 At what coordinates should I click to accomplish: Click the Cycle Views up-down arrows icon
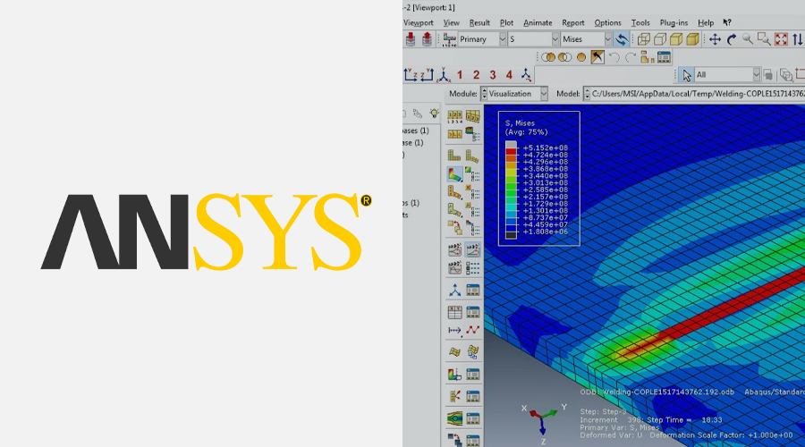pyautogui.click(x=797, y=39)
